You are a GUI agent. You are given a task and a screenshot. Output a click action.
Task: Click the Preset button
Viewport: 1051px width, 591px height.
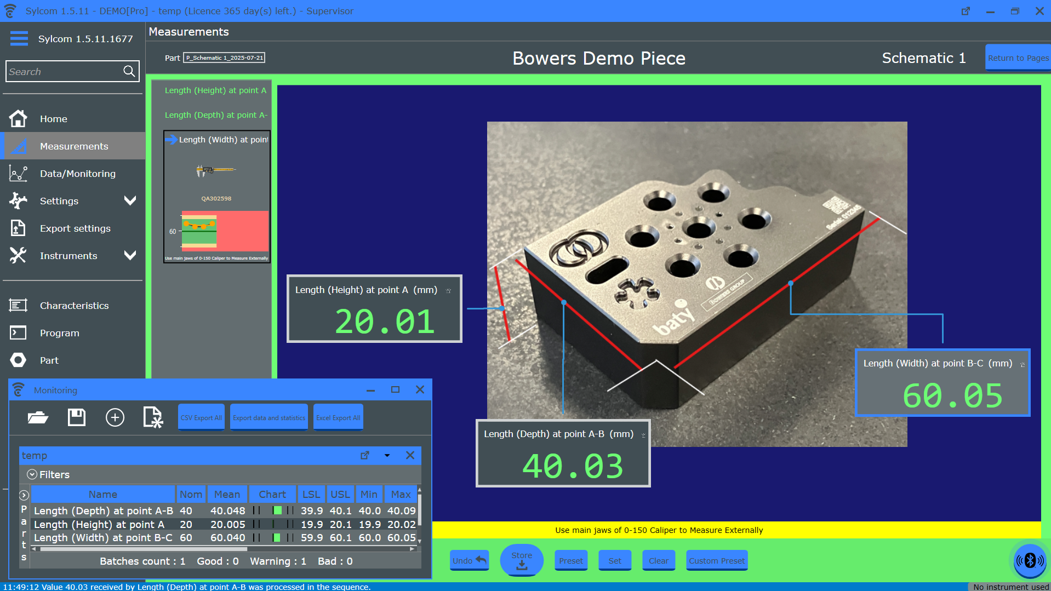tap(571, 560)
